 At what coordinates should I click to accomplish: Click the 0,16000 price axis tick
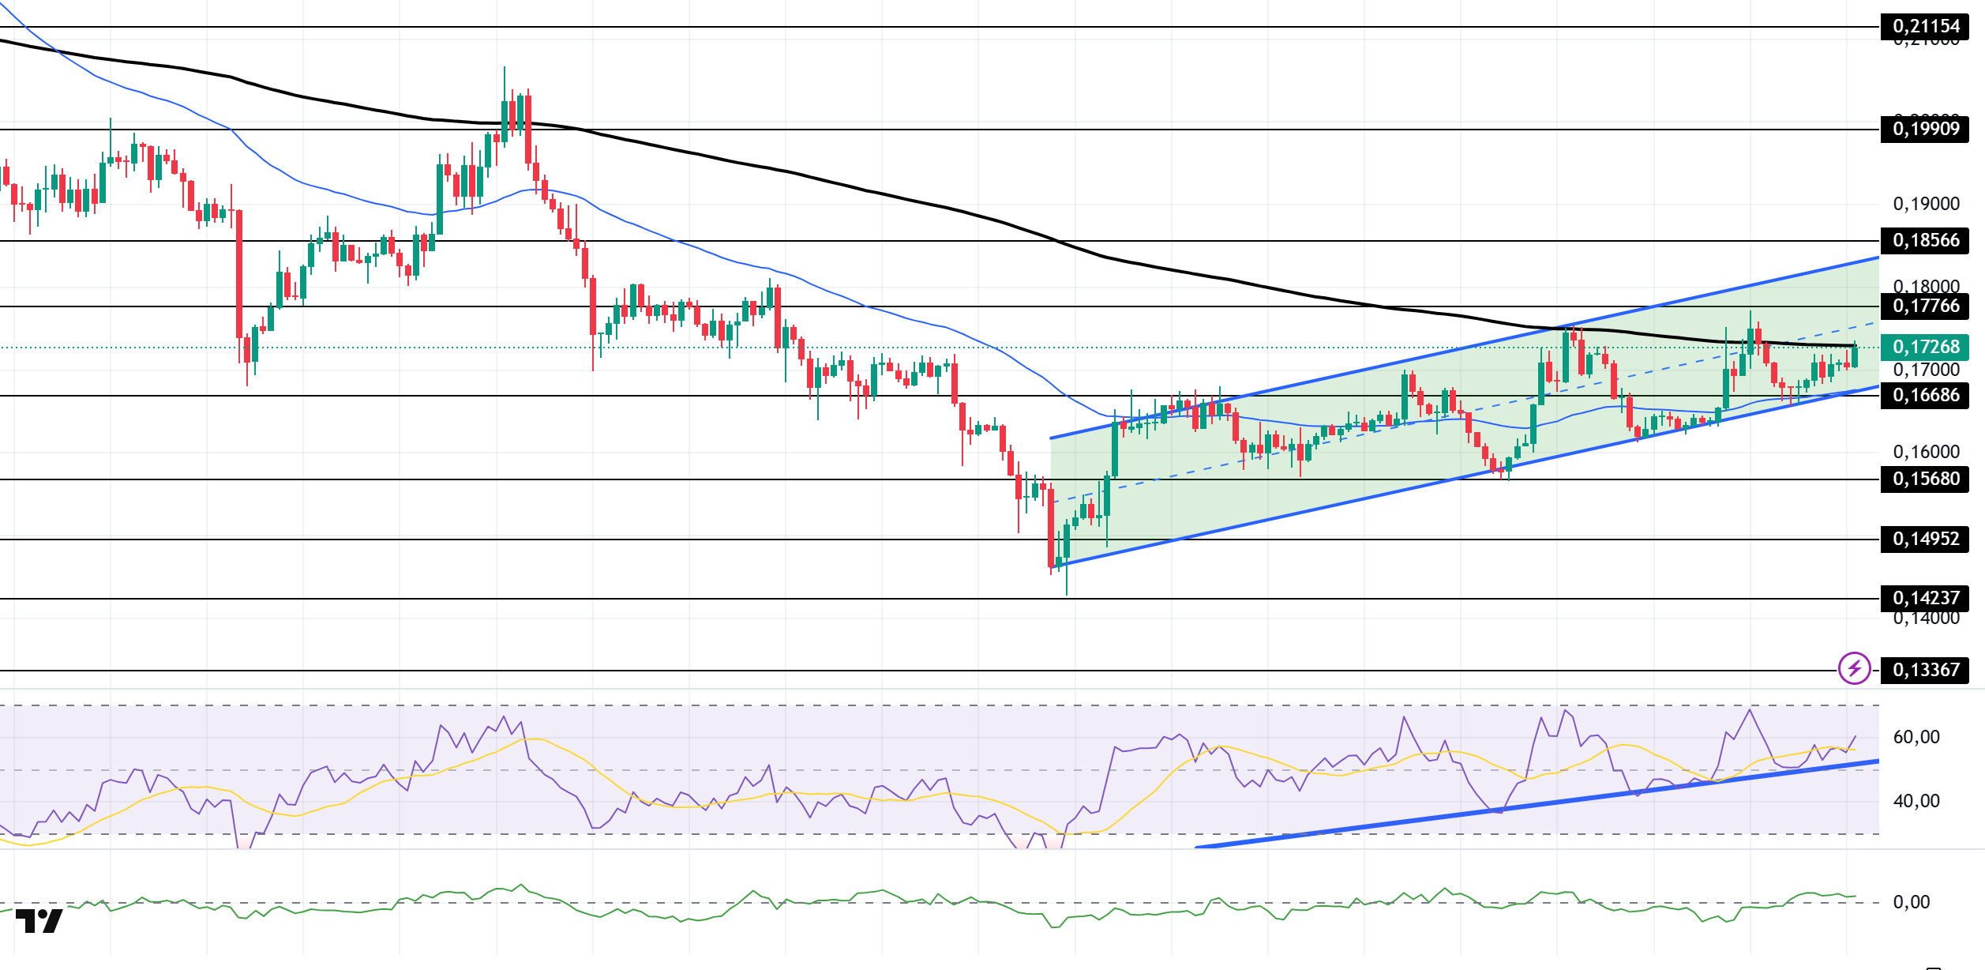1926,452
